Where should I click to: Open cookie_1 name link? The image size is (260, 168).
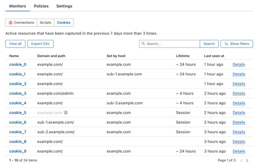tap(17, 74)
